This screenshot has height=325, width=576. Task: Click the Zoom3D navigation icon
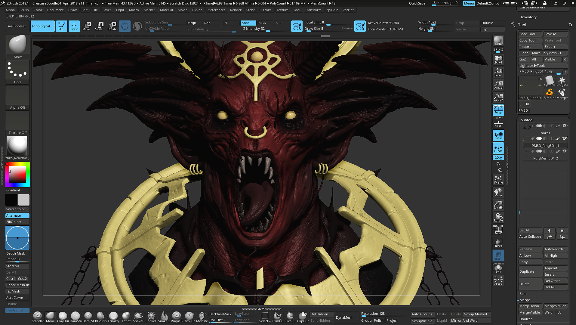(498, 205)
